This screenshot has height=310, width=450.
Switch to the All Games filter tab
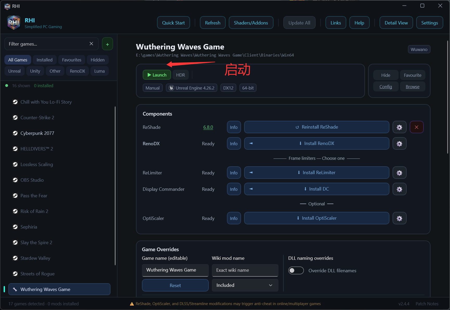[18, 60]
